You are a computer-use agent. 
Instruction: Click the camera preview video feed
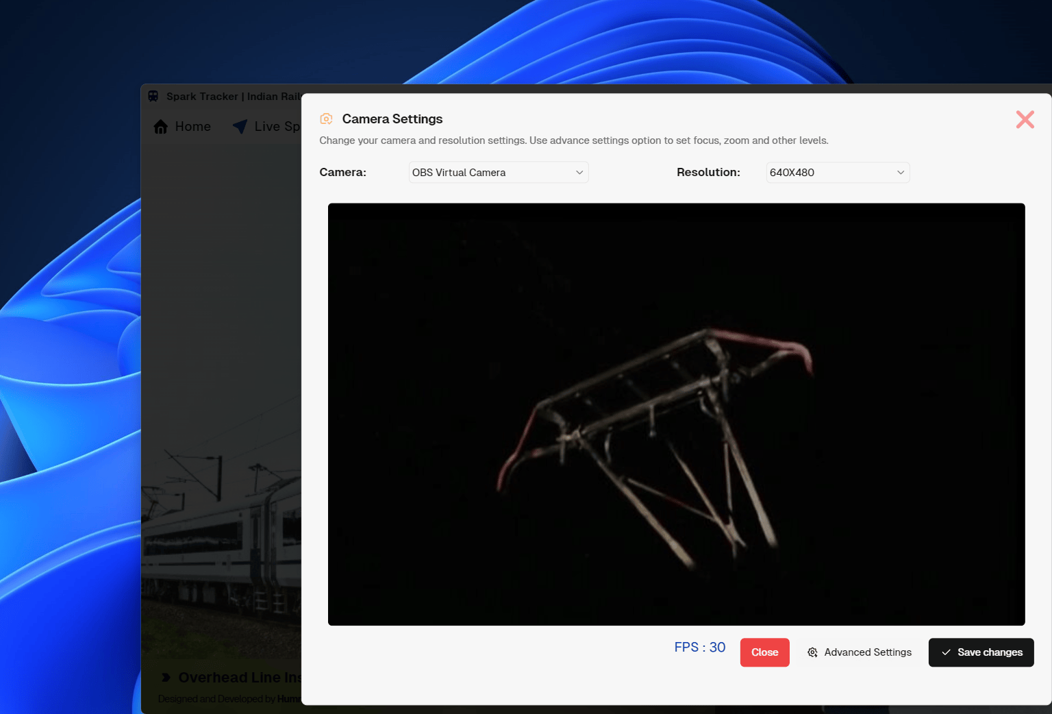tap(676, 415)
